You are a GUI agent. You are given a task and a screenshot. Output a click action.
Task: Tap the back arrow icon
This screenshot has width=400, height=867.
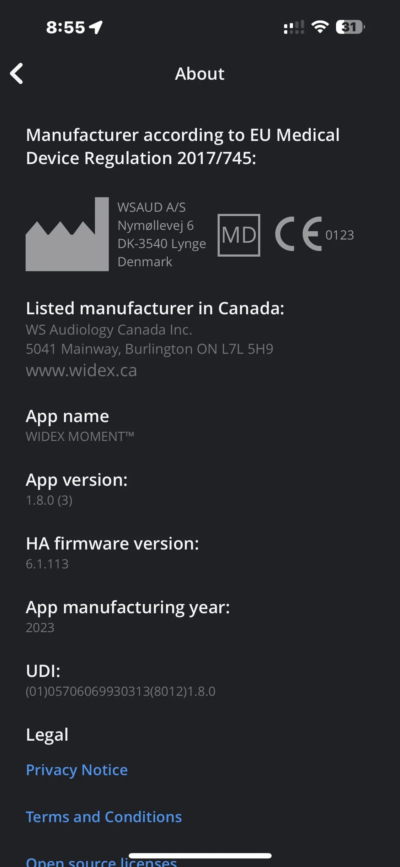click(x=17, y=74)
